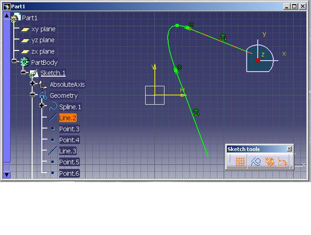This screenshot has width=311, height=235.
Task: Click the xy plane icon
Action: point(25,29)
